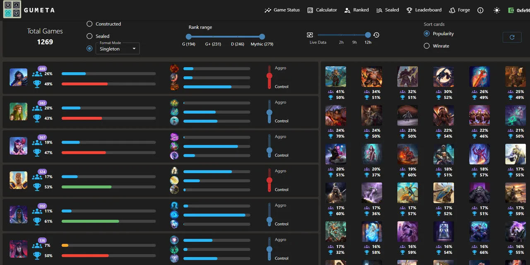Open card with 30% popularity, 52% winrate

click(444, 77)
